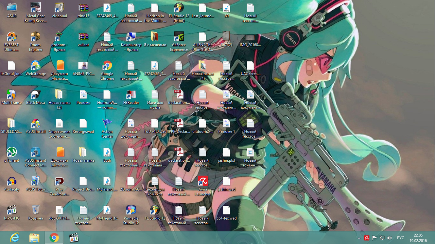Select the Резюме document
Screen dimensions: 435x244
(x=83, y=97)
